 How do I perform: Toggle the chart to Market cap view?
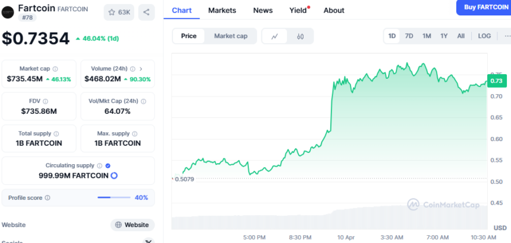(231, 36)
